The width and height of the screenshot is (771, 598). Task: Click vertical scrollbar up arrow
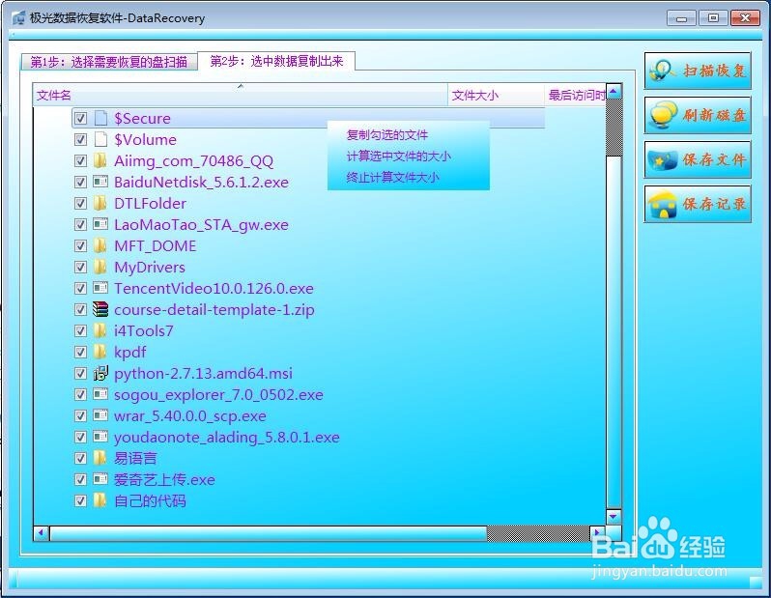(x=614, y=92)
